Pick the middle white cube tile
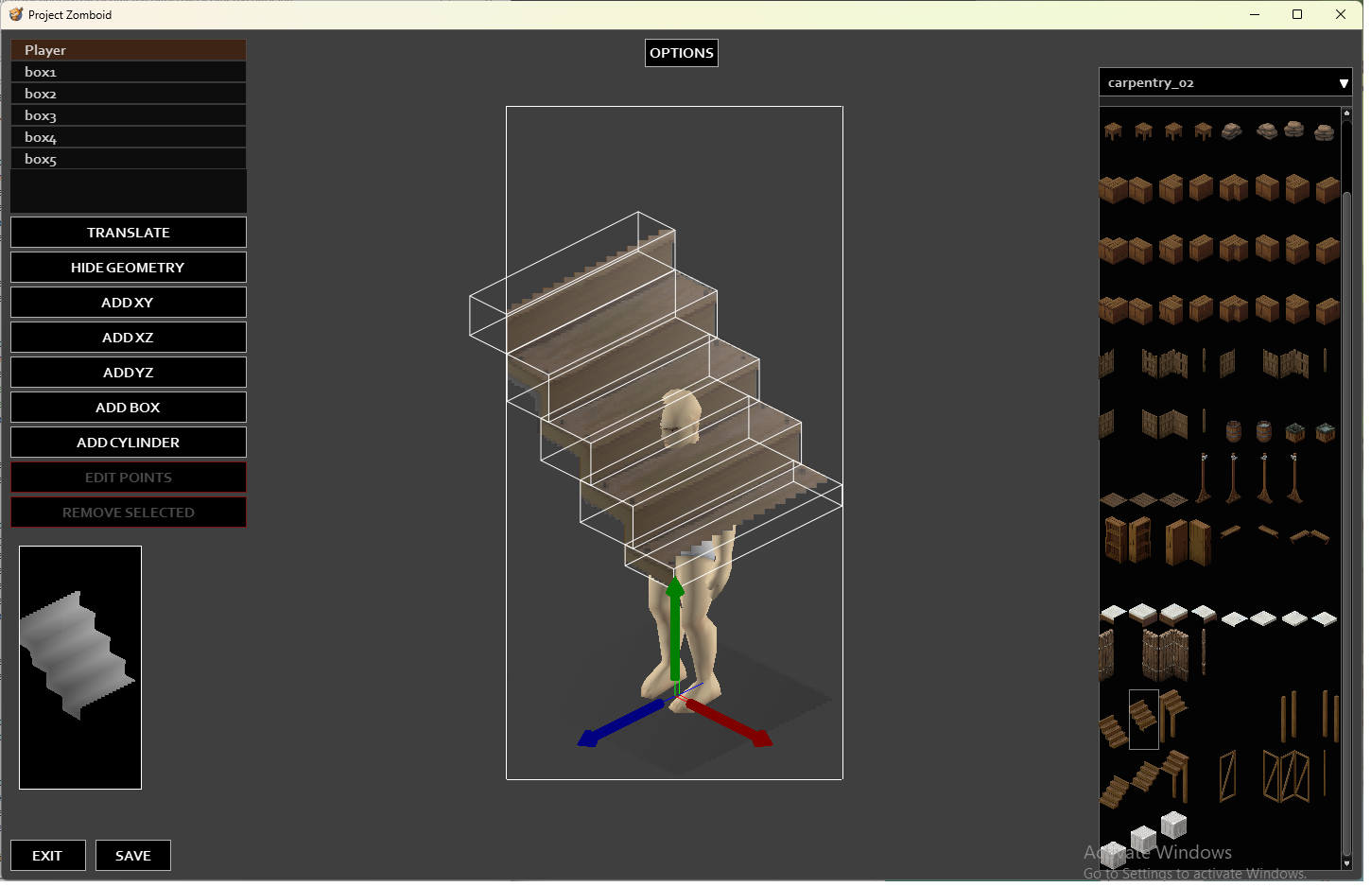Image resolution: width=1371 pixels, height=887 pixels. point(1143,838)
